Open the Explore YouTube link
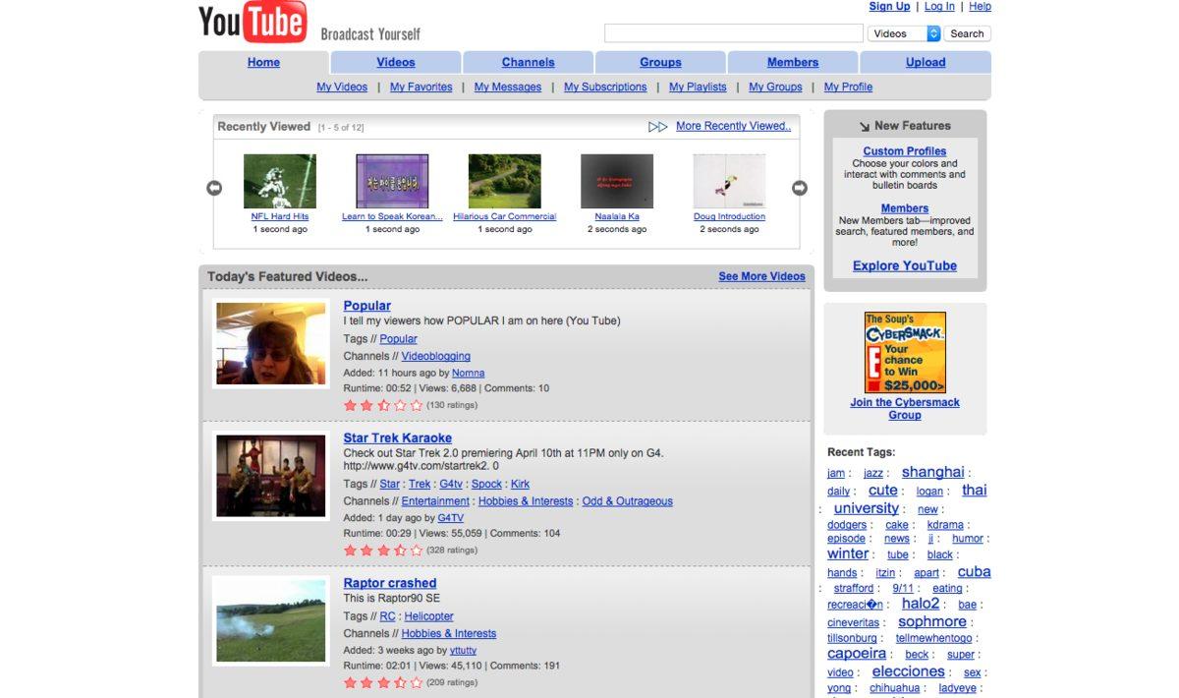Viewport: 1179px width, 698px height. 904,265
